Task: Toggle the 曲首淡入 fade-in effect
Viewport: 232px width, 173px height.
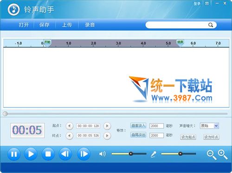Action: coord(138,126)
